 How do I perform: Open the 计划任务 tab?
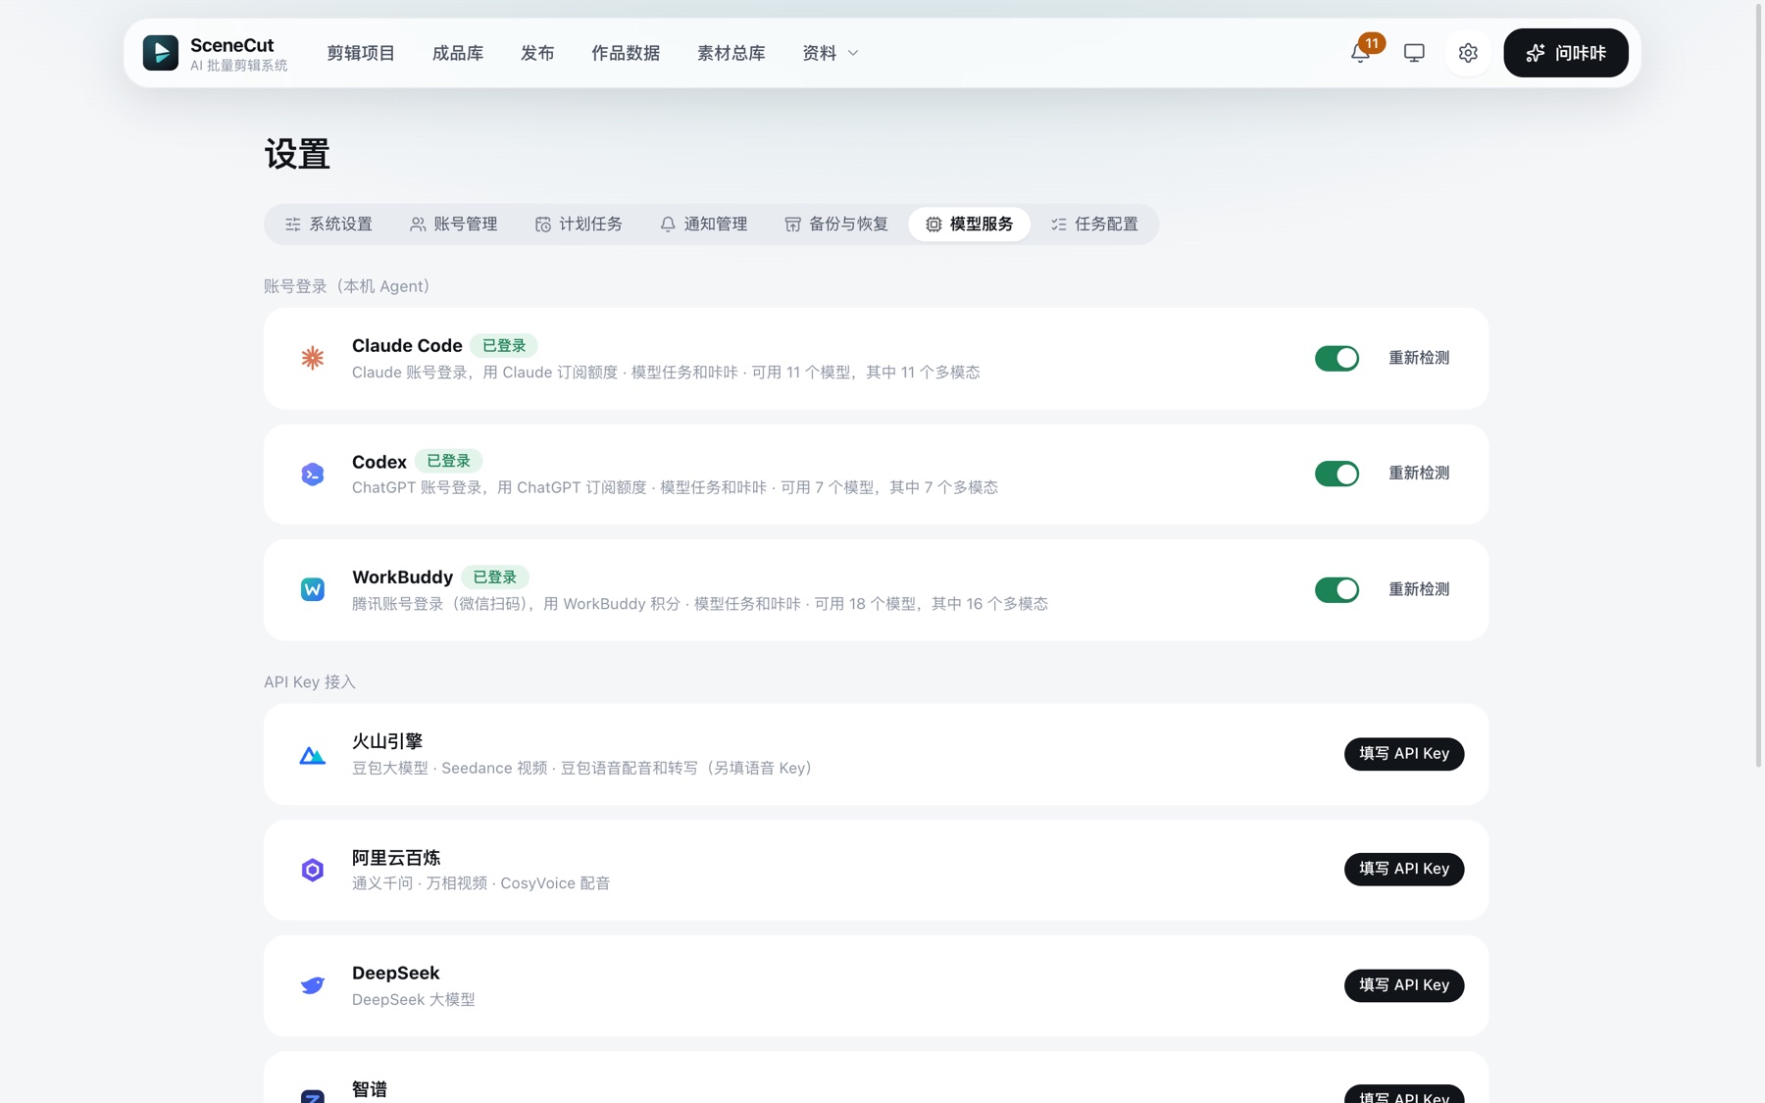pos(579,225)
